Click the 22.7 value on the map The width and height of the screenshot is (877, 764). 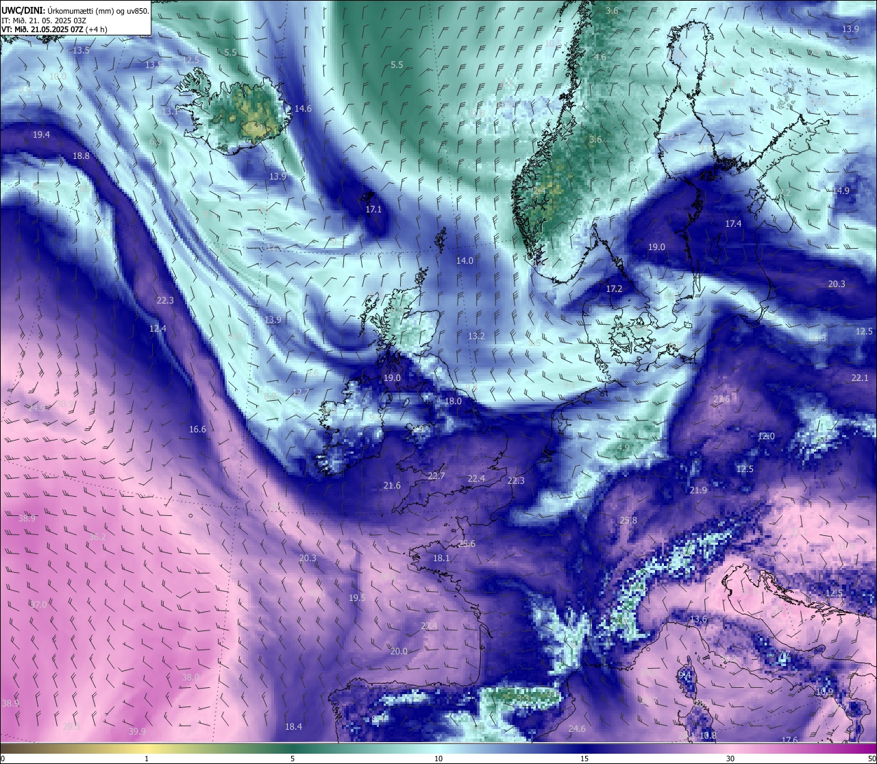point(436,476)
